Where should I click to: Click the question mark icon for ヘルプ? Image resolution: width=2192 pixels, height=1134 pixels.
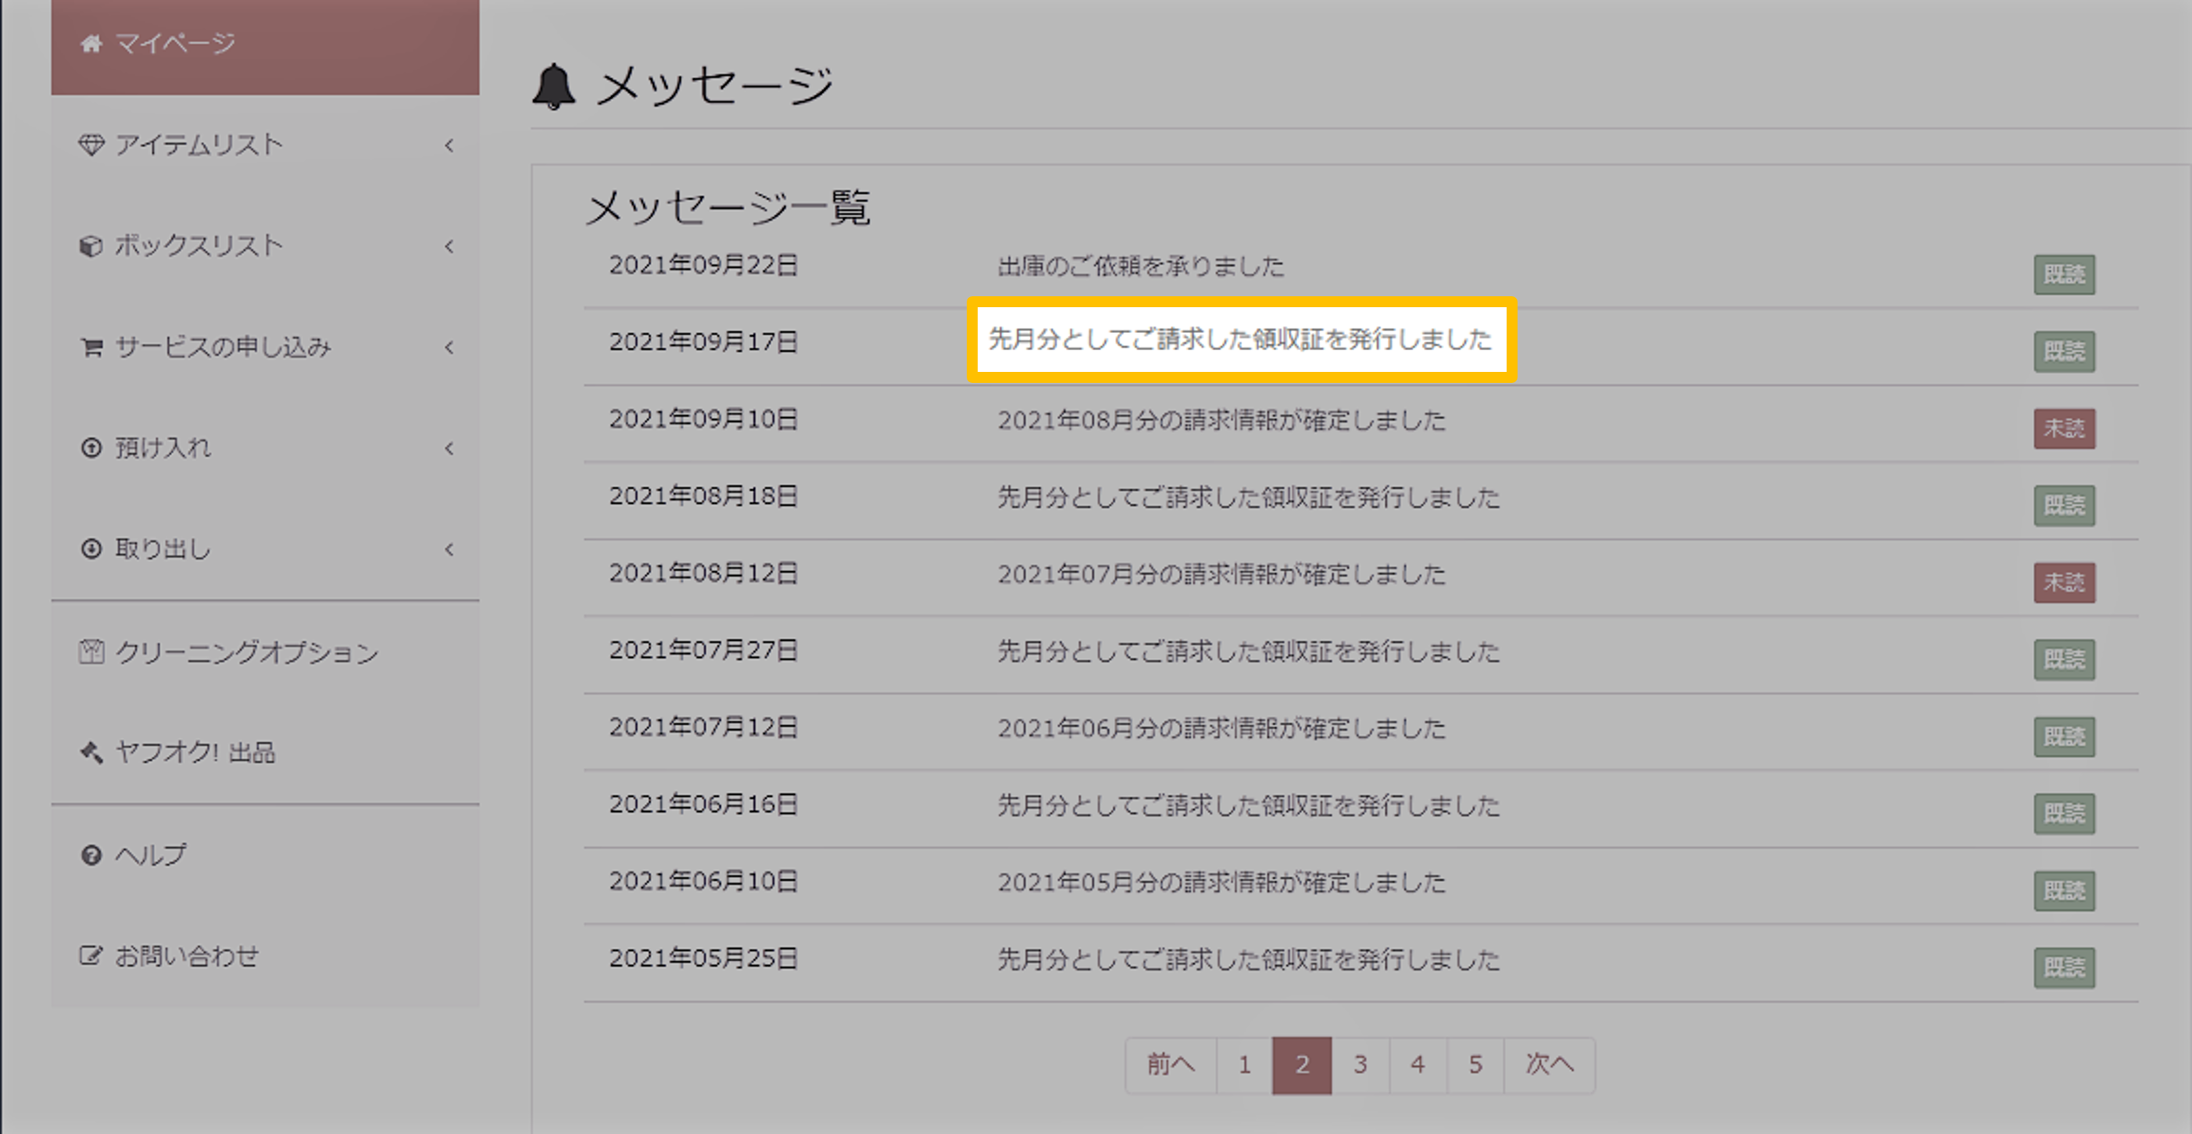(91, 855)
